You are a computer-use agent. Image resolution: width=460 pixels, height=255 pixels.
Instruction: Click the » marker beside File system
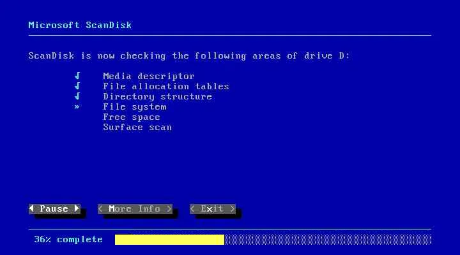tap(77, 107)
